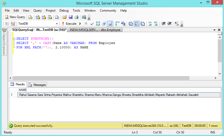Click Cancel Executing Query stop icon

[x=86, y=23]
